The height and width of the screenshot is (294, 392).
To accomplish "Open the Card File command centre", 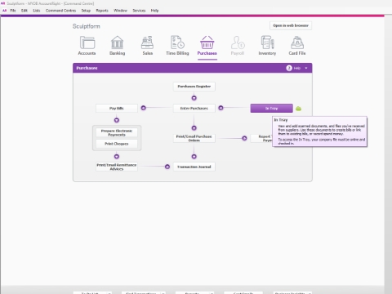I will tap(297, 46).
